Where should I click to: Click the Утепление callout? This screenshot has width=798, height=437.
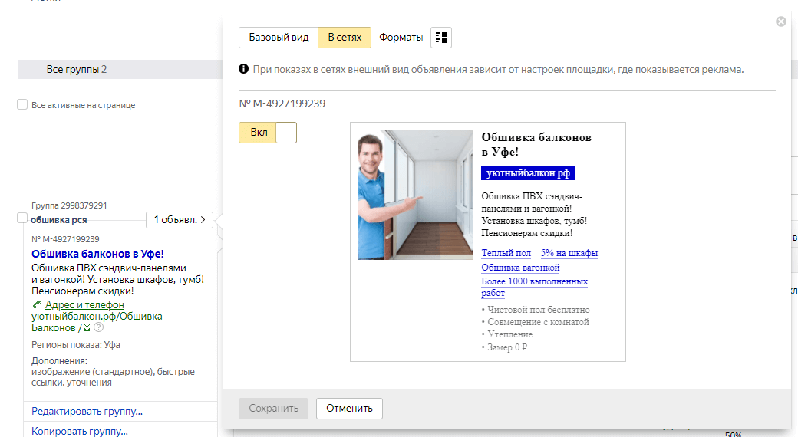click(x=507, y=334)
